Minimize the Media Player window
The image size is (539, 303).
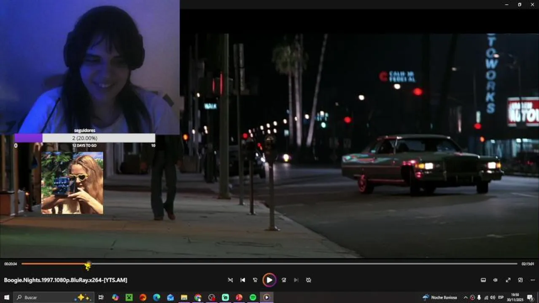click(x=507, y=4)
